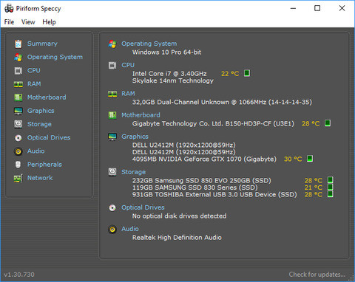Click the text Skylake 14nm Technology
Image resolution: width=355 pixels, height=282 pixels.
[173, 80]
